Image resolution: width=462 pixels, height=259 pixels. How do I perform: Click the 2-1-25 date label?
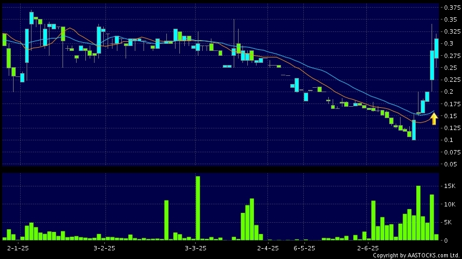click(x=18, y=248)
